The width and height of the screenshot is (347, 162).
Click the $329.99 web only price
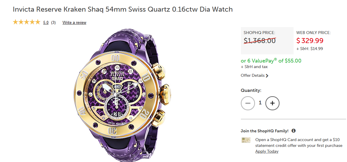point(310,41)
